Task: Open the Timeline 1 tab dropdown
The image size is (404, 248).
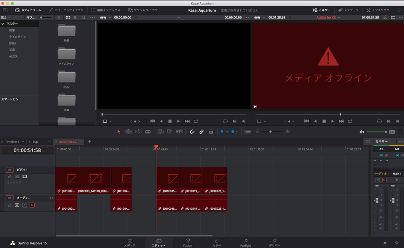Action: pos(23,142)
